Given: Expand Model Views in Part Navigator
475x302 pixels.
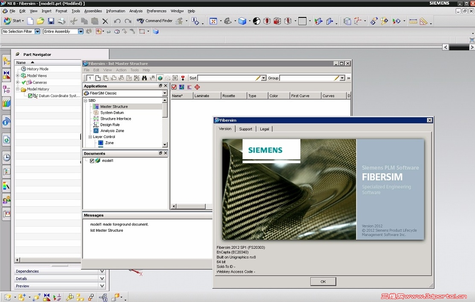Looking at the screenshot, I should [x=17, y=75].
